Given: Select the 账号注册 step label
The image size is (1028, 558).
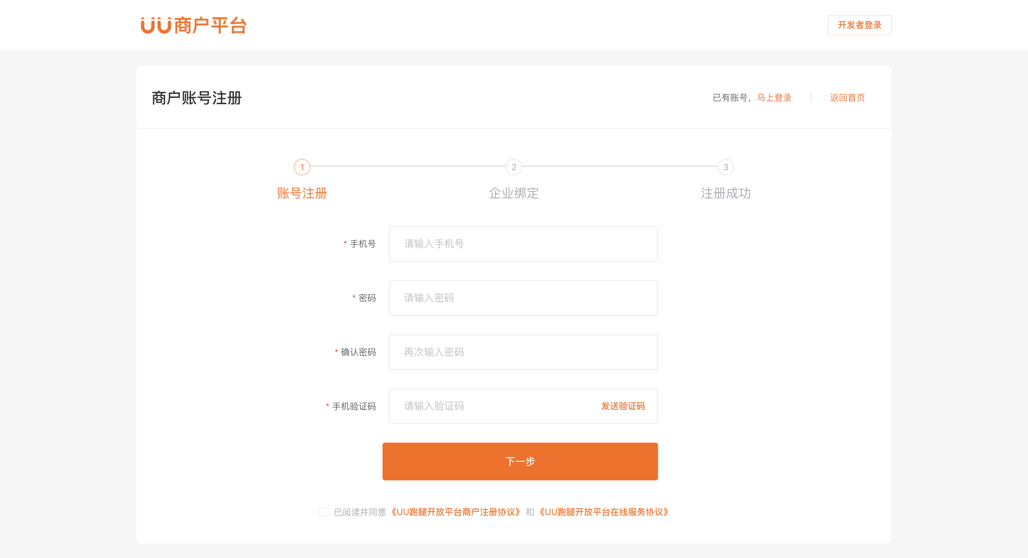Looking at the screenshot, I should [x=302, y=193].
